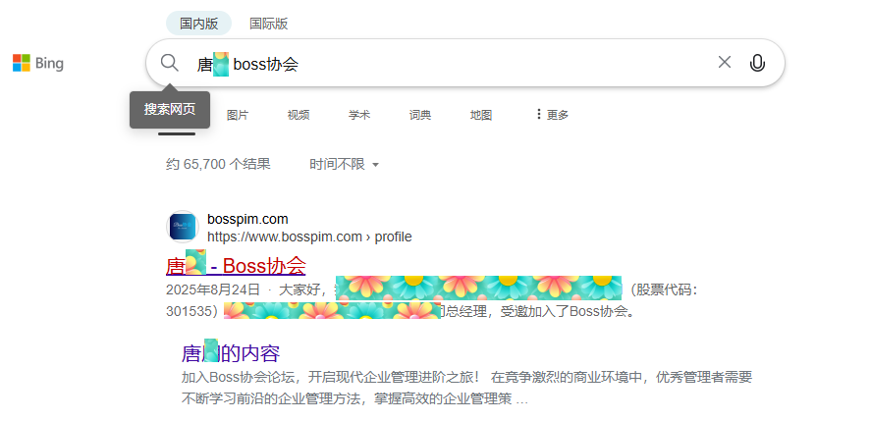Click the bosspim.com site name

pos(247,219)
